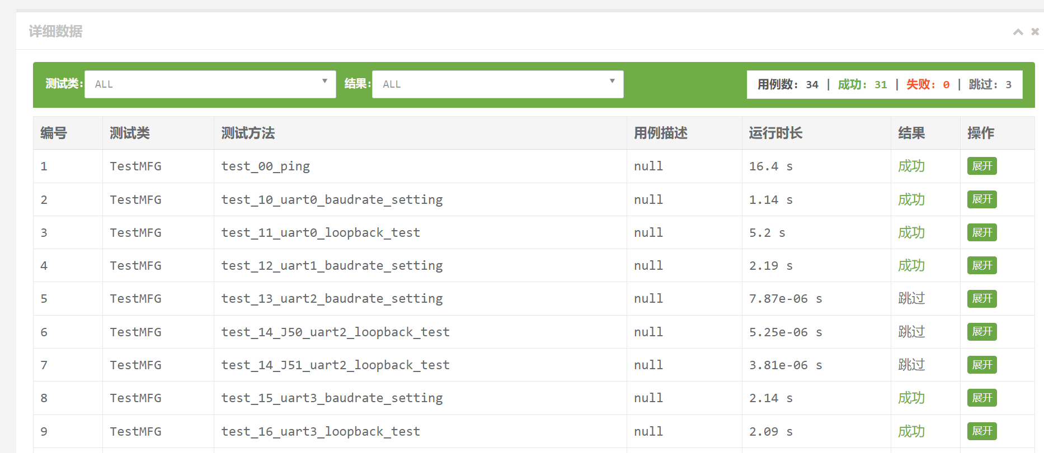The width and height of the screenshot is (1044, 453).
Task: Click the 1.14 s runtime value
Action: click(771, 200)
